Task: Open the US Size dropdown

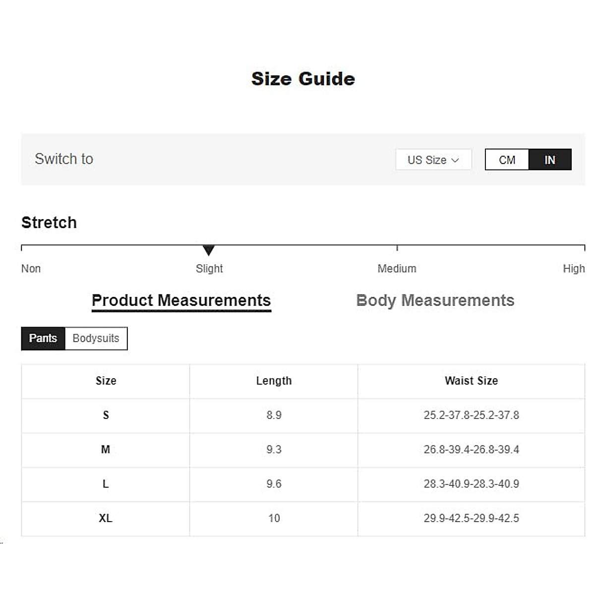Action: click(x=433, y=160)
